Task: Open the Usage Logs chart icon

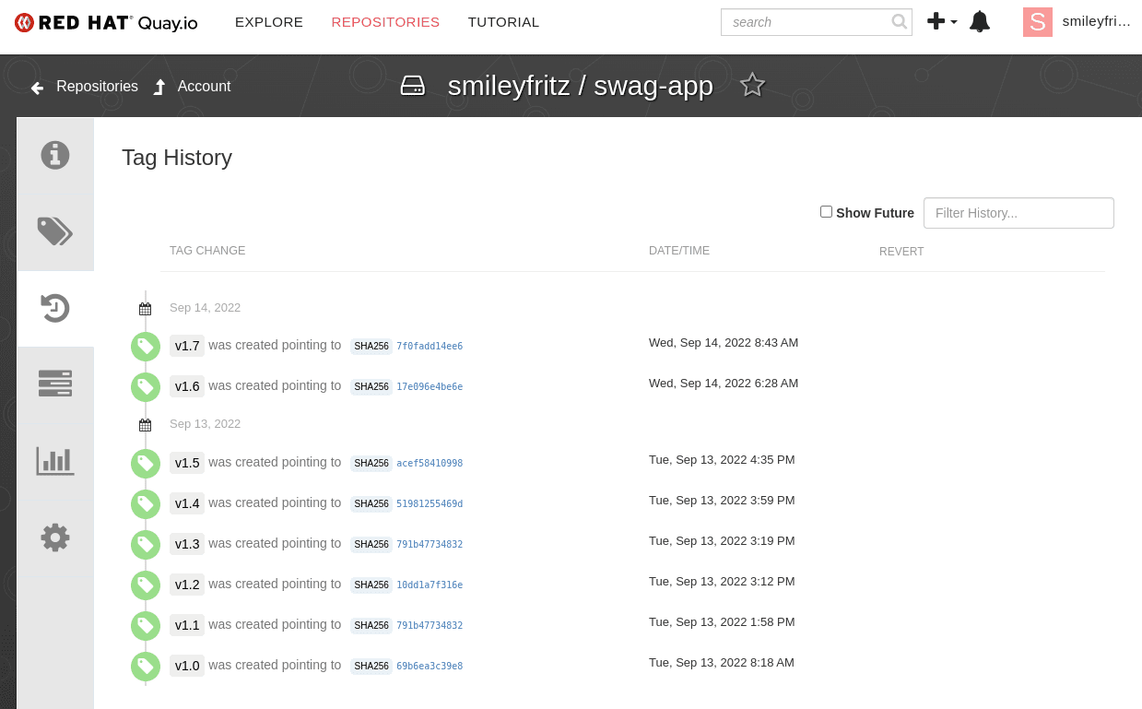Action: pos(55,460)
